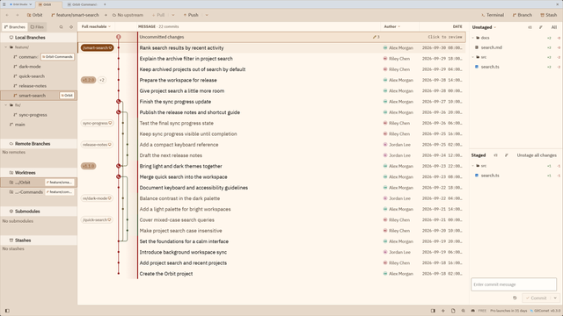Viewport: 563px width, 316px height.
Task: Open the Push options dropdown arrow
Action: tap(207, 15)
